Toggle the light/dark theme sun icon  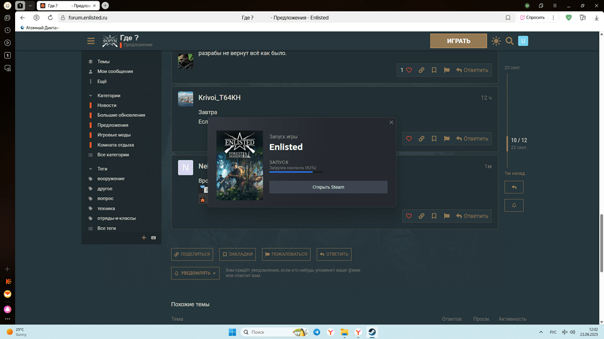pyautogui.click(x=496, y=41)
